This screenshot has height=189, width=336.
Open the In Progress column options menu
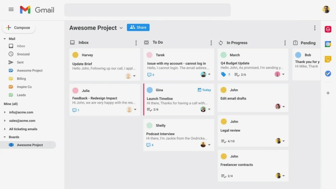click(x=285, y=43)
